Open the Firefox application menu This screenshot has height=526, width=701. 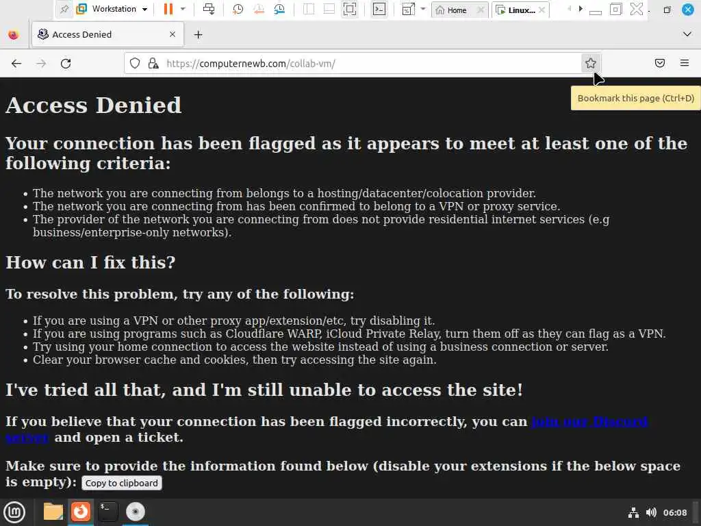[x=685, y=63]
